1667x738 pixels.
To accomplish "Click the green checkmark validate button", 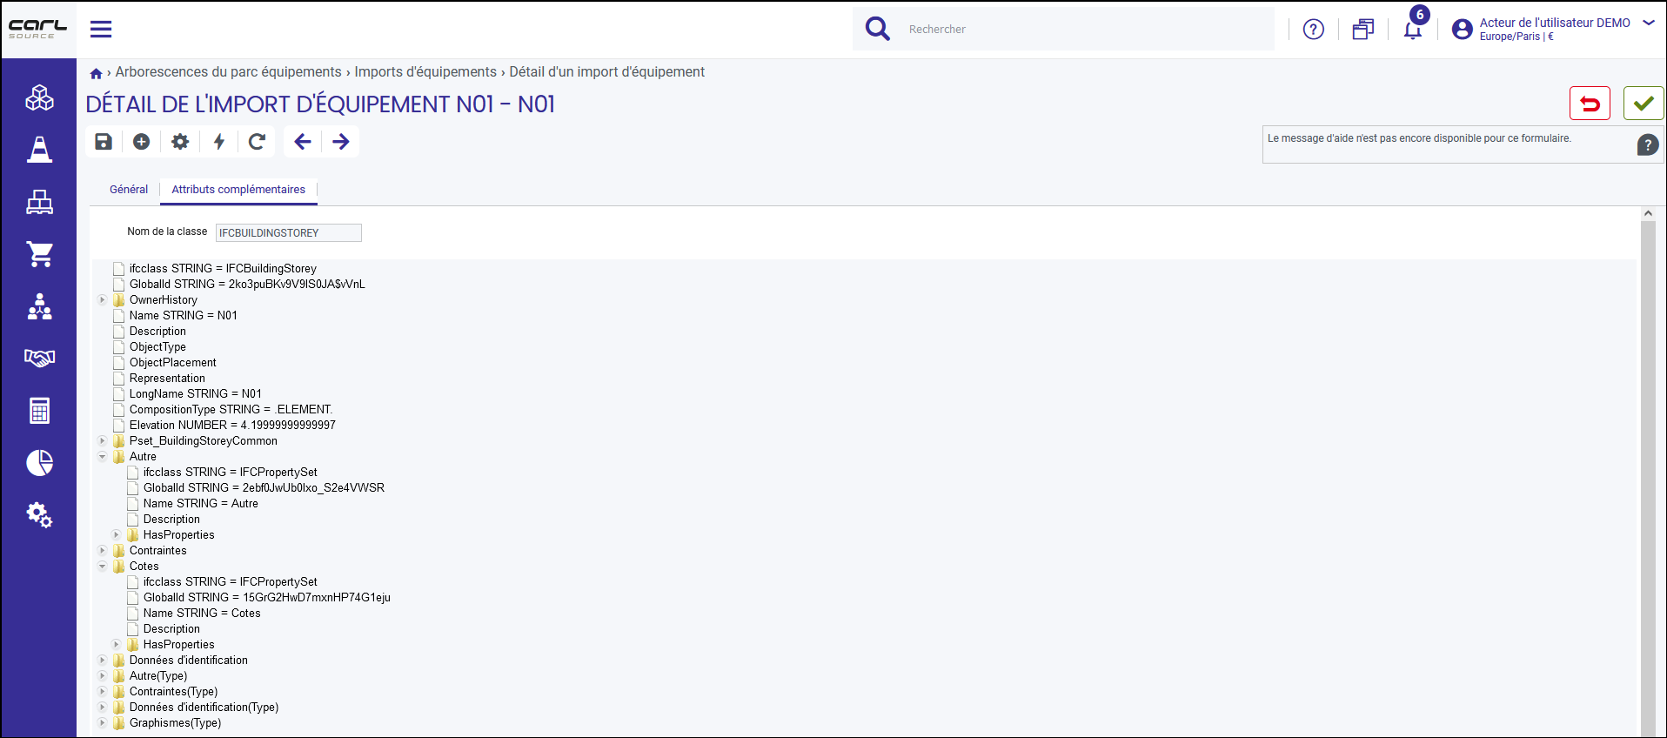I will tap(1644, 104).
